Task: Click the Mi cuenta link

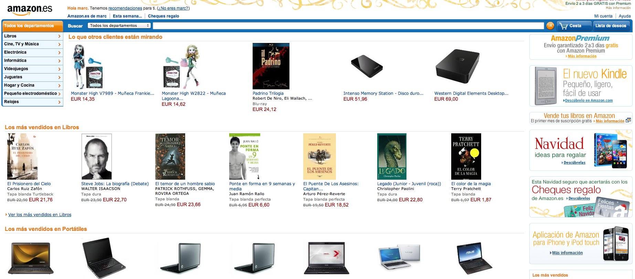Action: 603,16
